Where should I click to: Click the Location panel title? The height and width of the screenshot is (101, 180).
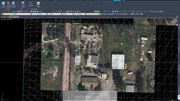click(8, 9)
